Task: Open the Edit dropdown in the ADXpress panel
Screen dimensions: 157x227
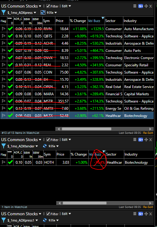Action: 66,6
